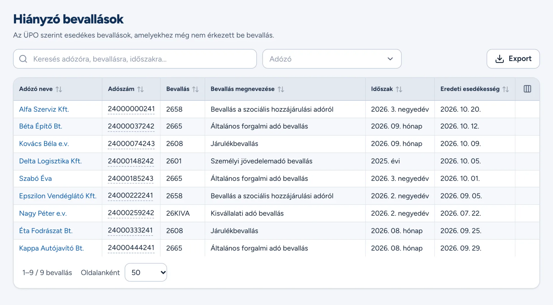Open the Oldalanként page size dropdown
Viewport: 553px width, 305px height.
146,272
